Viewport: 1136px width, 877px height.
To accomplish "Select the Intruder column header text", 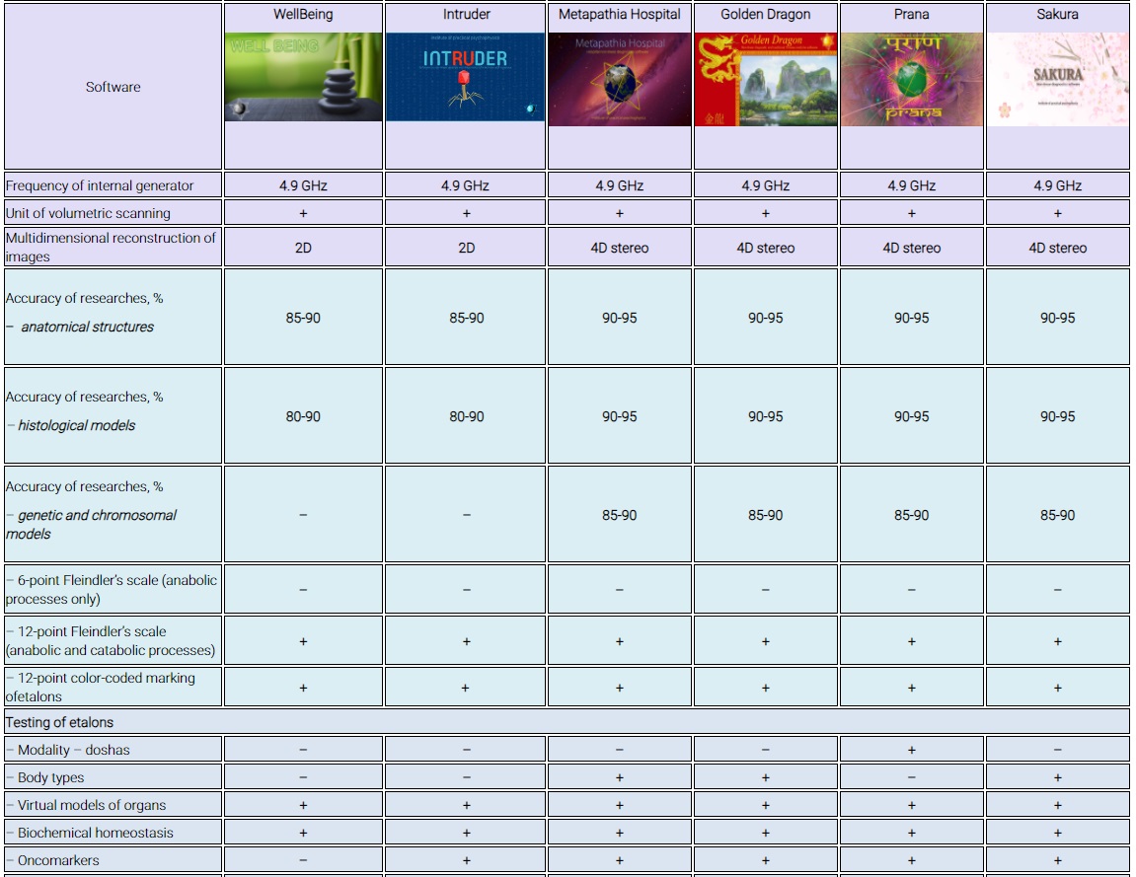I will (467, 15).
